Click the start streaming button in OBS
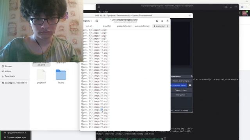The image size is (250, 140). (x=180, y=81)
